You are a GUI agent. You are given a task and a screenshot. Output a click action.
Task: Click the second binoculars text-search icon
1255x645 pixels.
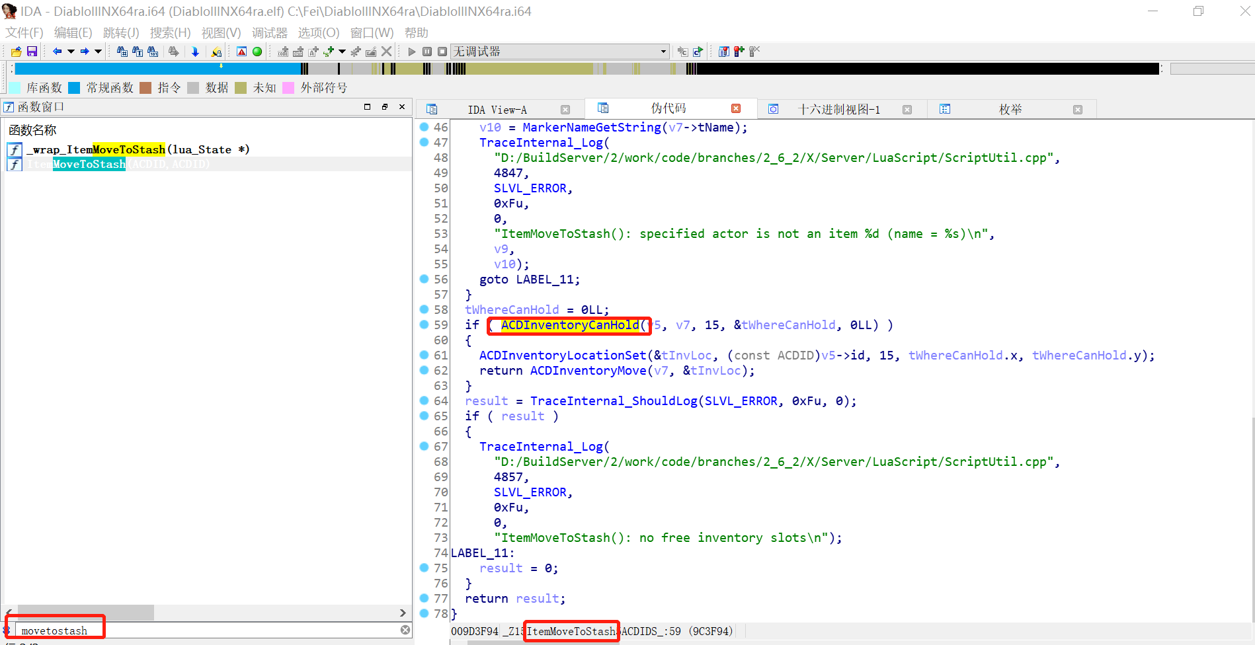click(138, 52)
